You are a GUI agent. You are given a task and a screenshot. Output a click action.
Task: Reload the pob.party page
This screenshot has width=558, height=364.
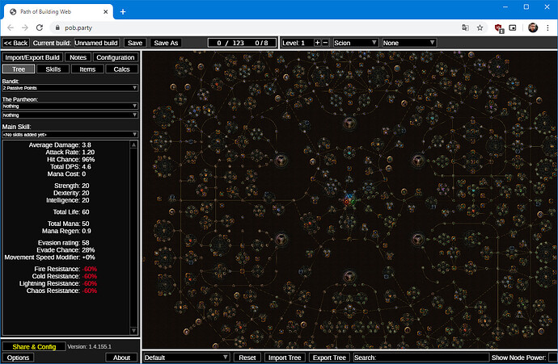[39, 27]
